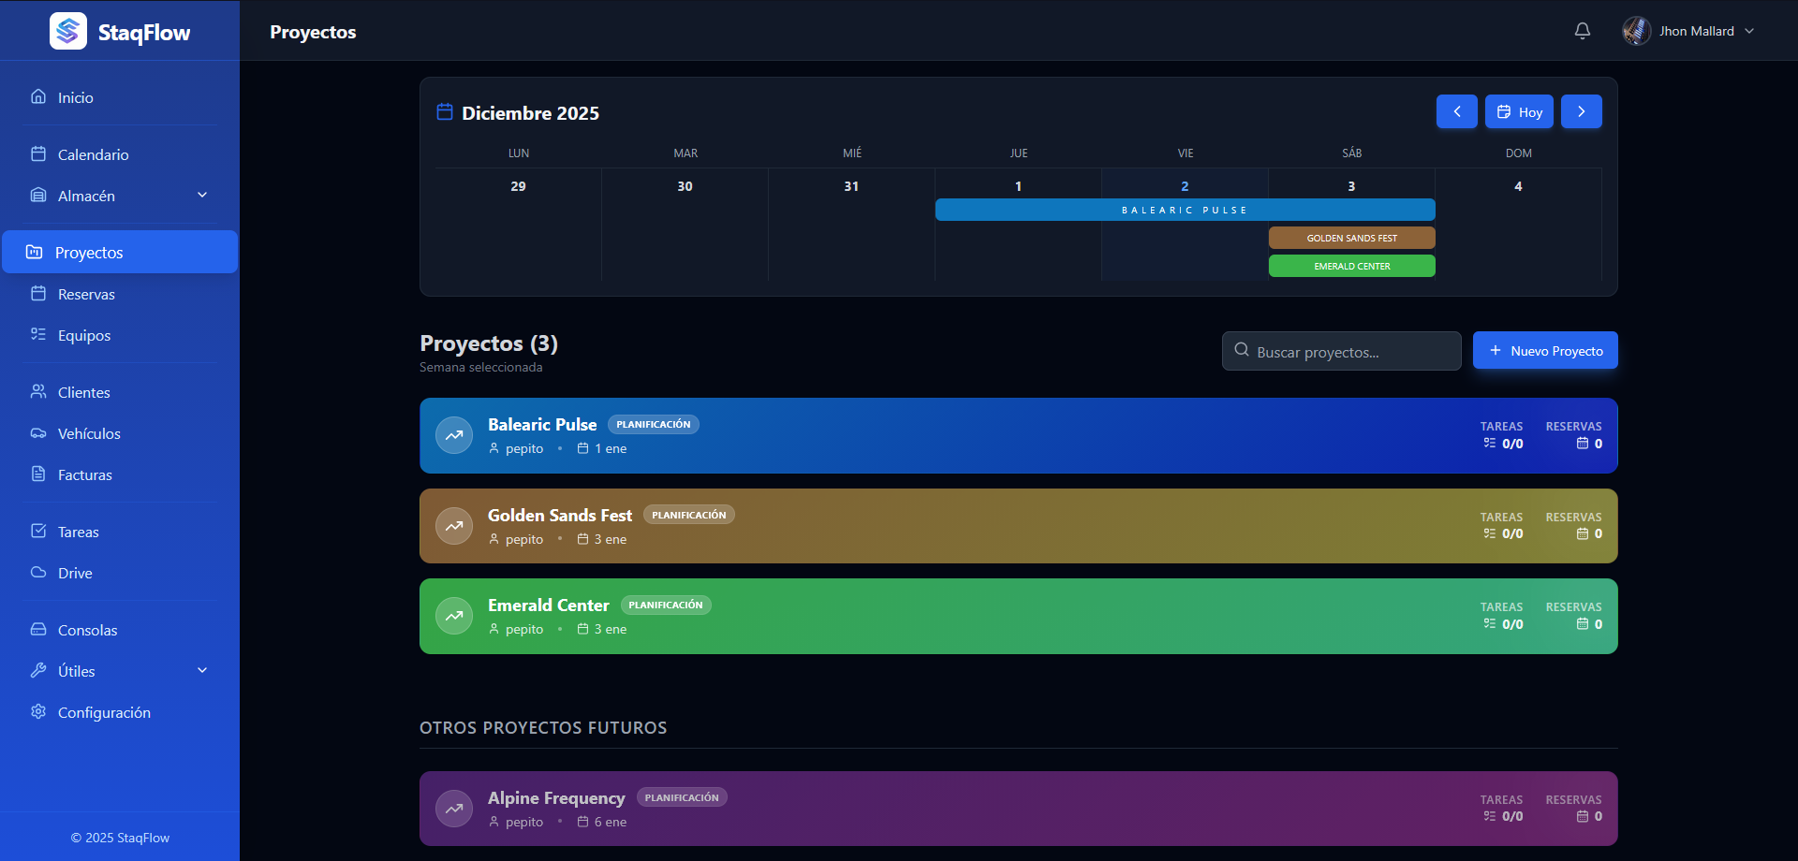Click the Vehículos icon in the sidebar

click(38, 433)
